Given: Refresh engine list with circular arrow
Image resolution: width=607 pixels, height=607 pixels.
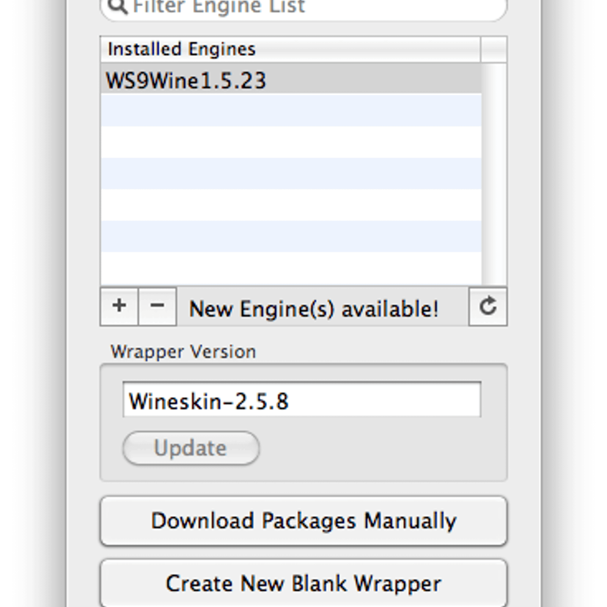Looking at the screenshot, I should click(x=488, y=306).
